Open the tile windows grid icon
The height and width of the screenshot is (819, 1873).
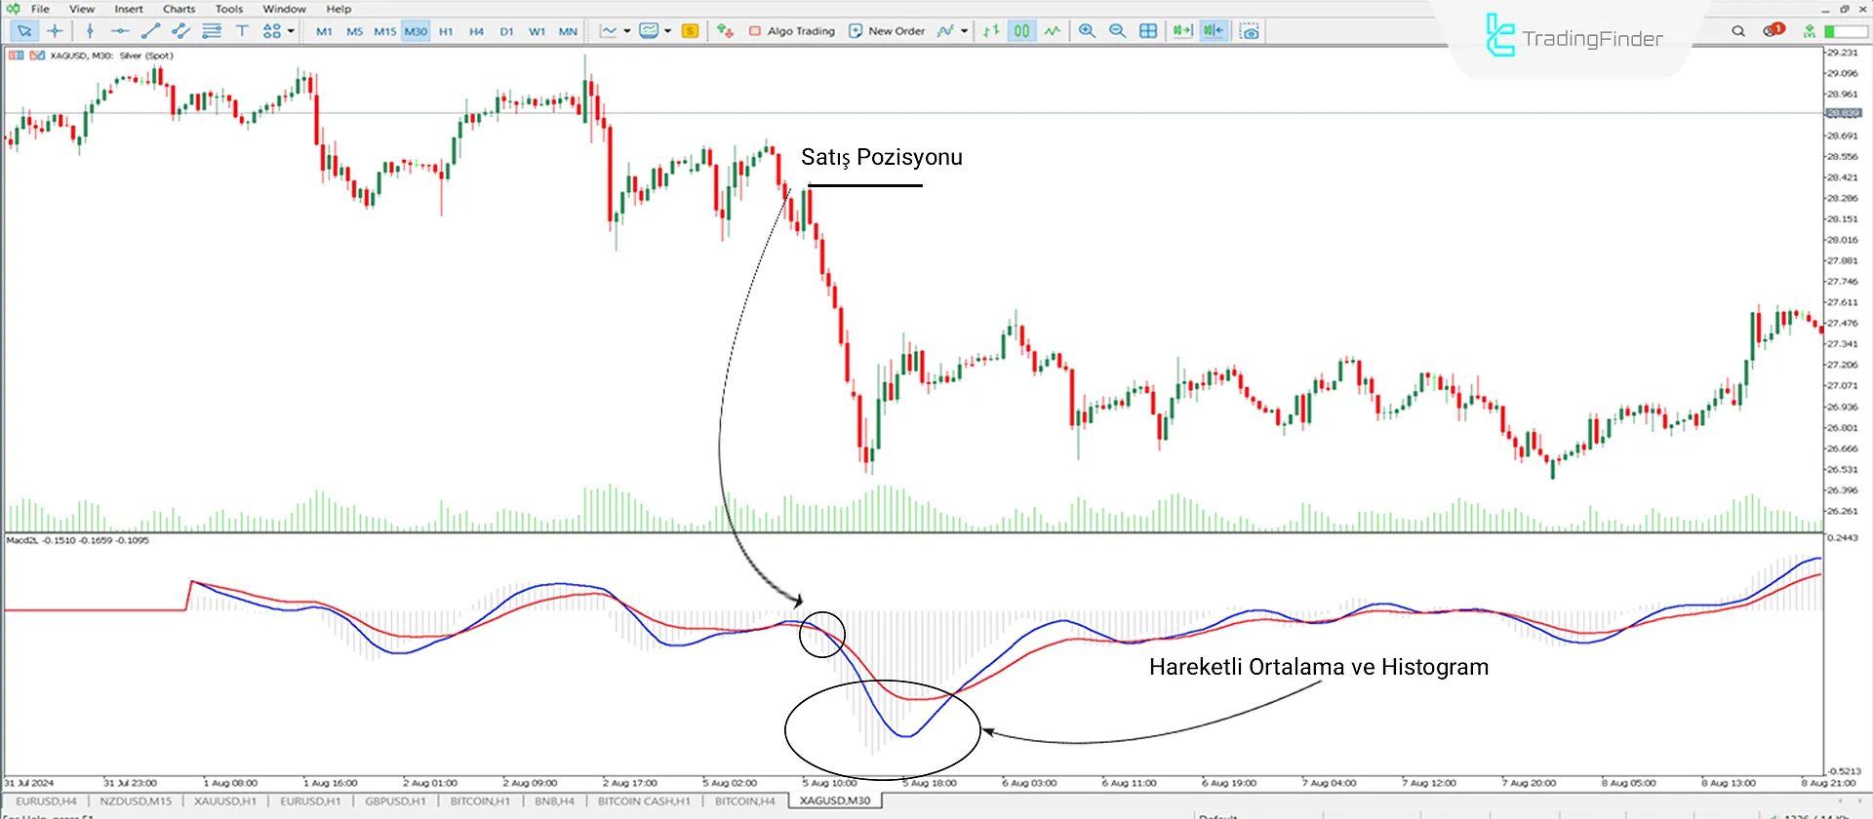tap(1148, 31)
